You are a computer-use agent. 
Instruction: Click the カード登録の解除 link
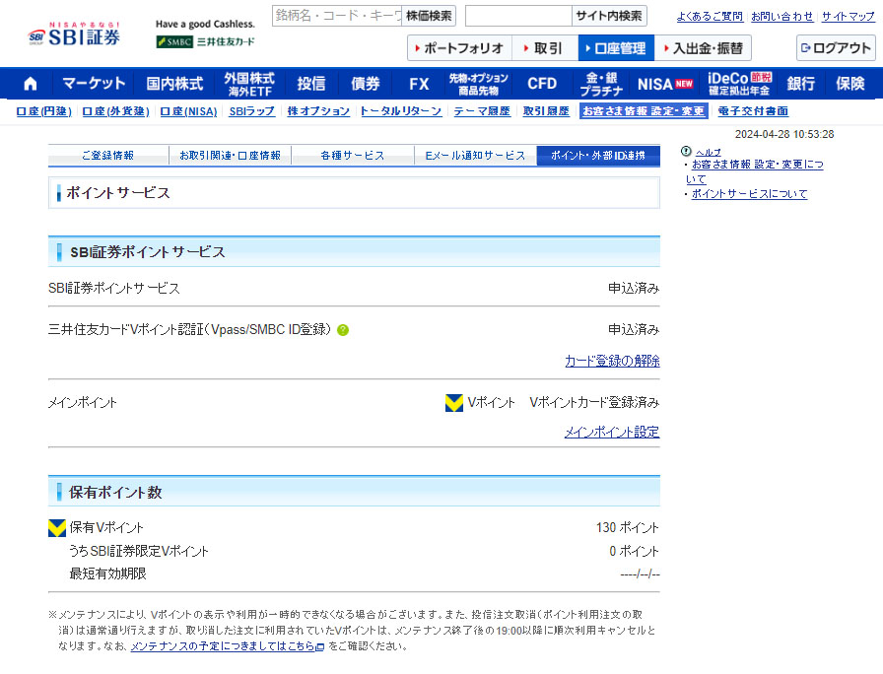612,362
